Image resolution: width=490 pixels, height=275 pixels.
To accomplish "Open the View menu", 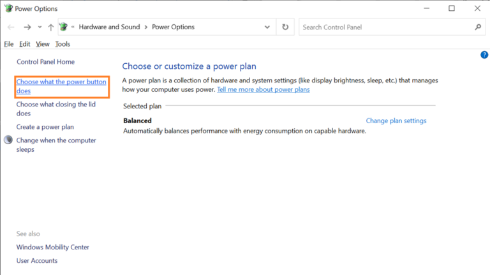I will pyautogui.click(x=43, y=44).
